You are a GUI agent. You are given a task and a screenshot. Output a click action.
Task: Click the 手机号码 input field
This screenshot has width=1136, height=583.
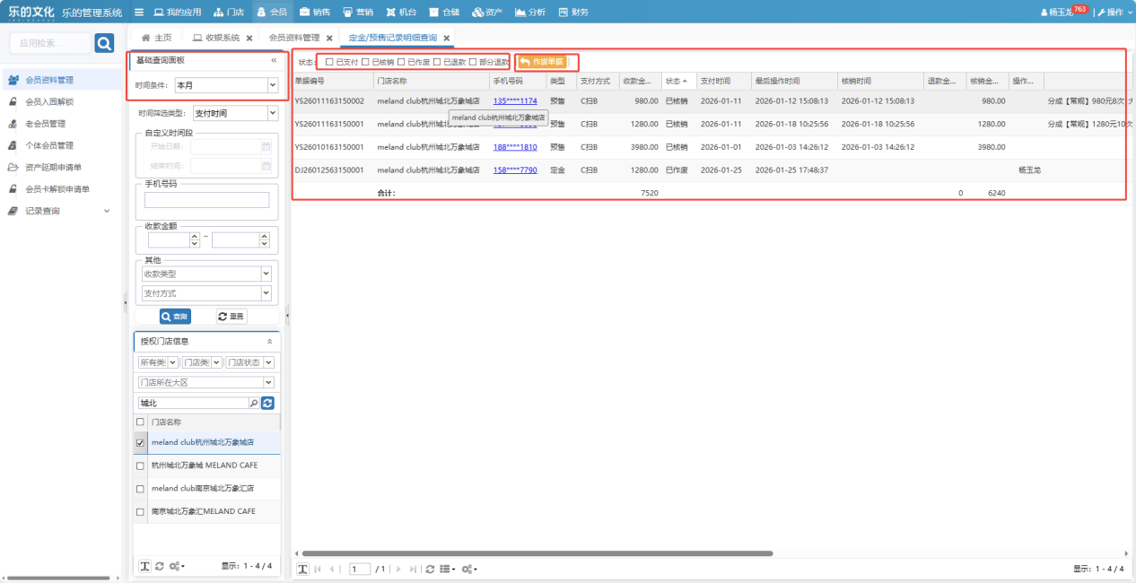coord(206,200)
